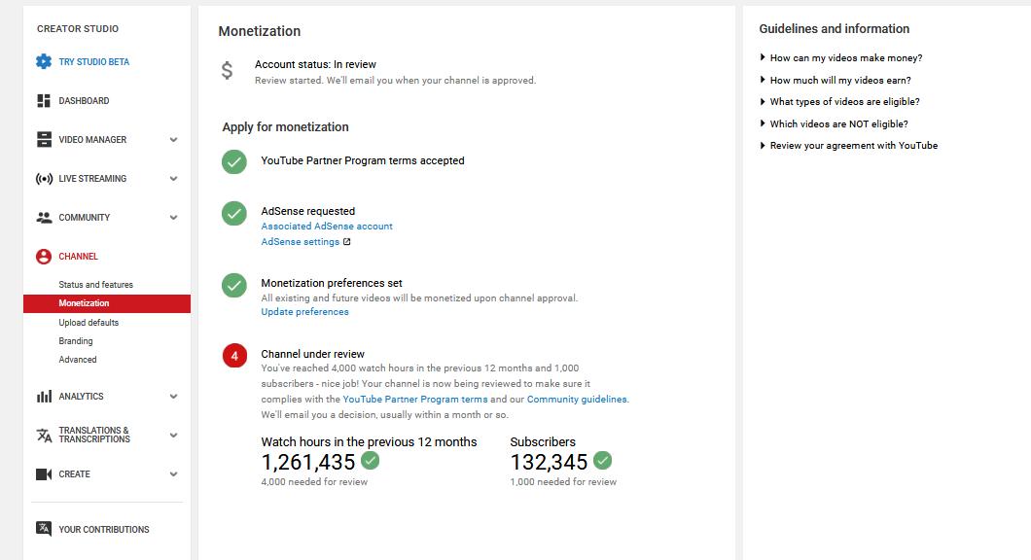Open the AdSense settings link

click(x=301, y=242)
